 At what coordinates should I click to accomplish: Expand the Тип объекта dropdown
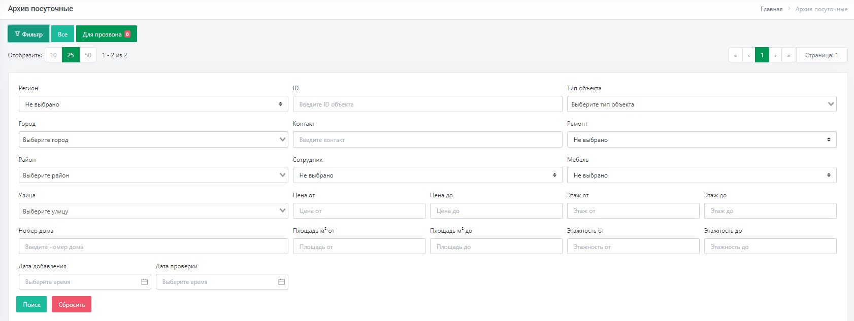pyautogui.click(x=702, y=104)
